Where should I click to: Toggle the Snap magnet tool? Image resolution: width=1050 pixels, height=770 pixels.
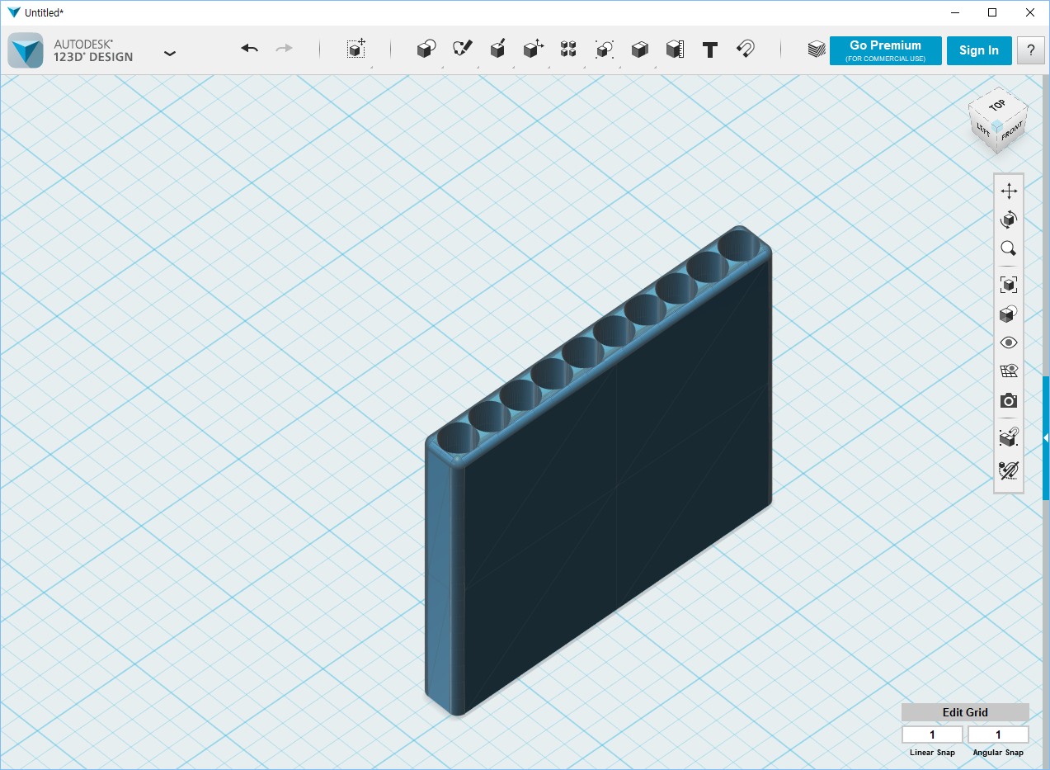click(x=746, y=50)
